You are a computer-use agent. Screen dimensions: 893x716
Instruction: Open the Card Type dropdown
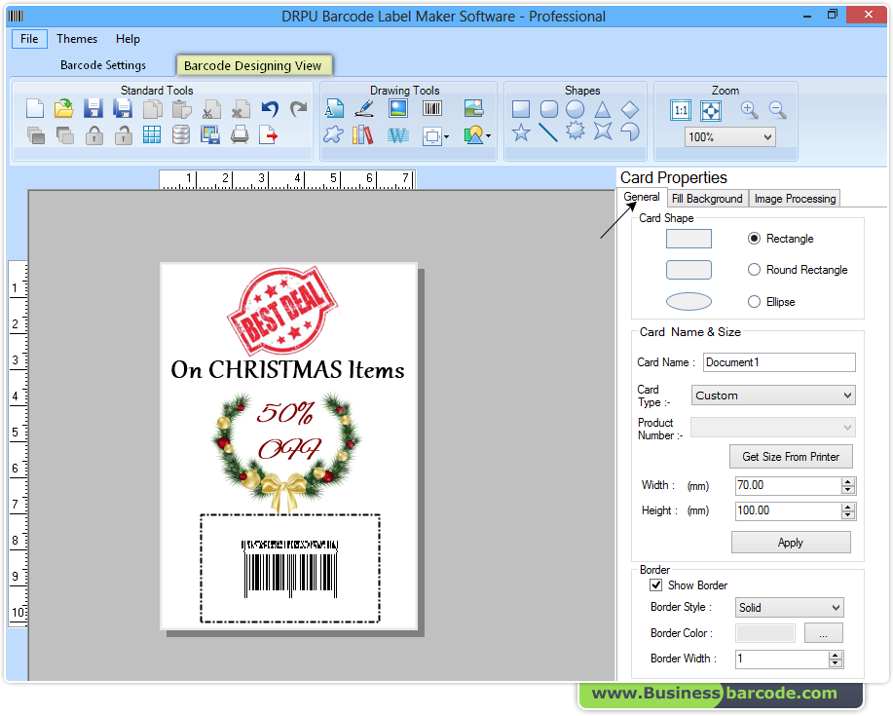(x=847, y=396)
